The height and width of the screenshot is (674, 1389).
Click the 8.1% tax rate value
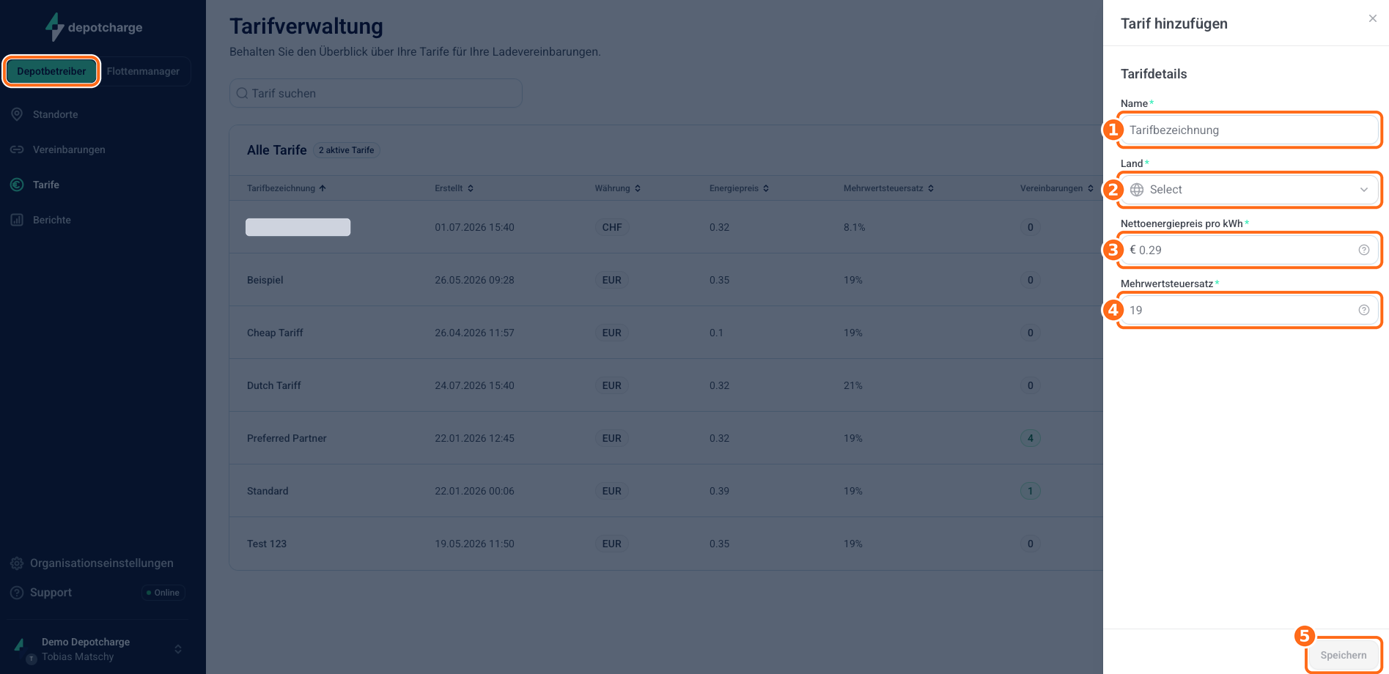pos(854,227)
